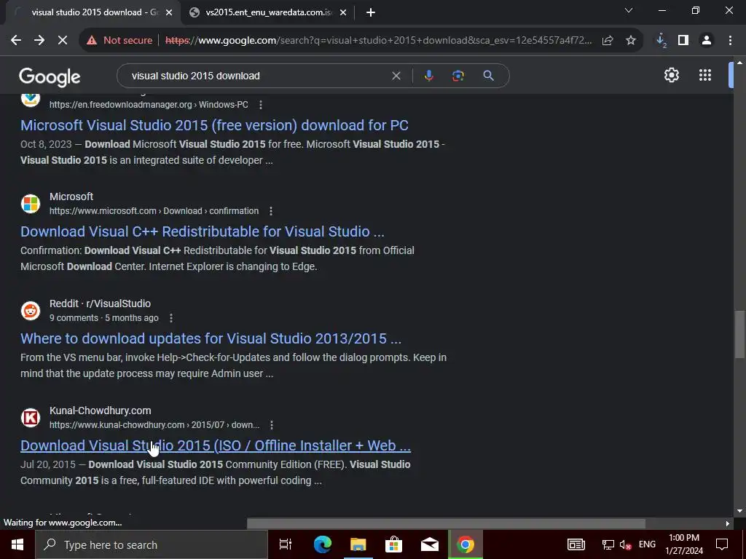Viewport: 746px width, 559px height.
Task: Open Download Visual Studio 2015 ISO Offline result
Action: click(x=215, y=445)
